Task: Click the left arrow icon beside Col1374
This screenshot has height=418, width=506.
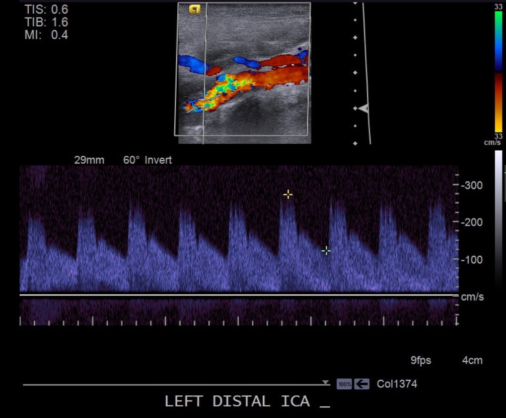Action: click(x=362, y=384)
